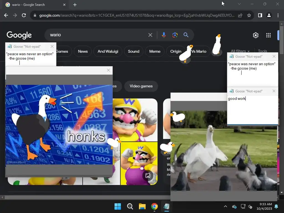The width and height of the screenshot is (284, 213).
Task: Open the Chrome three-dot menu
Action: click(x=278, y=16)
